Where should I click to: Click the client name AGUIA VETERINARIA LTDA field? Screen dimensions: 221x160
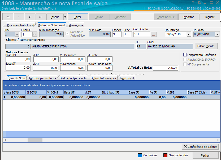tap(83, 46)
